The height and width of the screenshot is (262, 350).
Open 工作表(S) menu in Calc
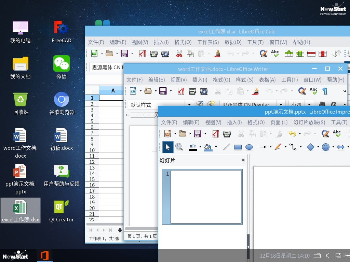coord(208,42)
